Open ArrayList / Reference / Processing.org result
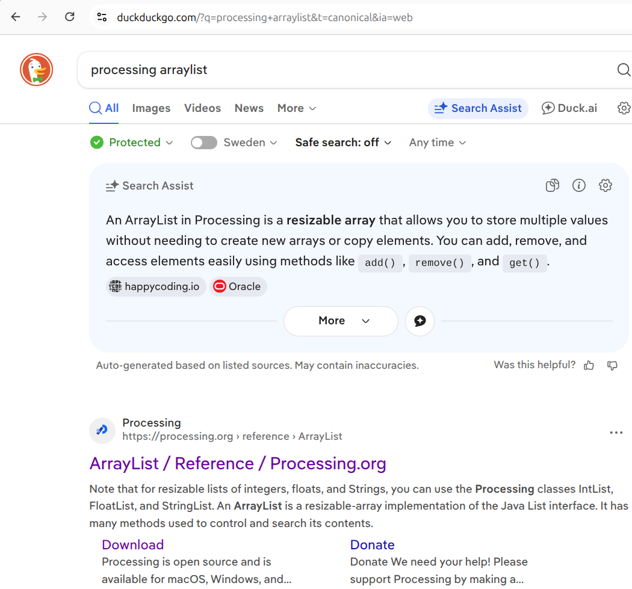This screenshot has width=632, height=589. (x=238, y=464)
